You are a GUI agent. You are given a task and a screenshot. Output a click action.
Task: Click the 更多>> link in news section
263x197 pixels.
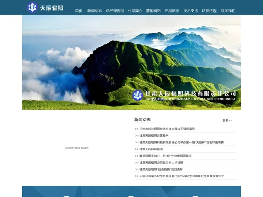coord(227,120)
